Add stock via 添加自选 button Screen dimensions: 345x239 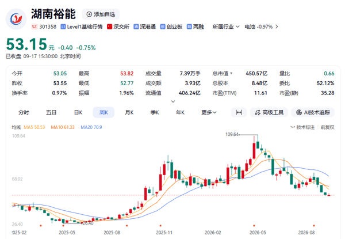tap(101, 14)
